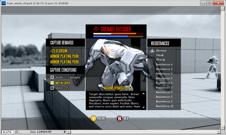This screenshot has height=135, width=226.
Task: Click the Photoshop icon in the title bar
Action: (x=4, y=3)
